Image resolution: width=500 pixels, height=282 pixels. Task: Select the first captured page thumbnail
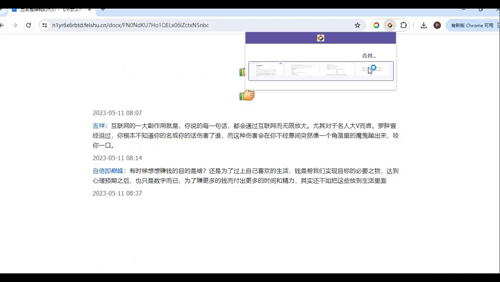click(x=266, y=70)
